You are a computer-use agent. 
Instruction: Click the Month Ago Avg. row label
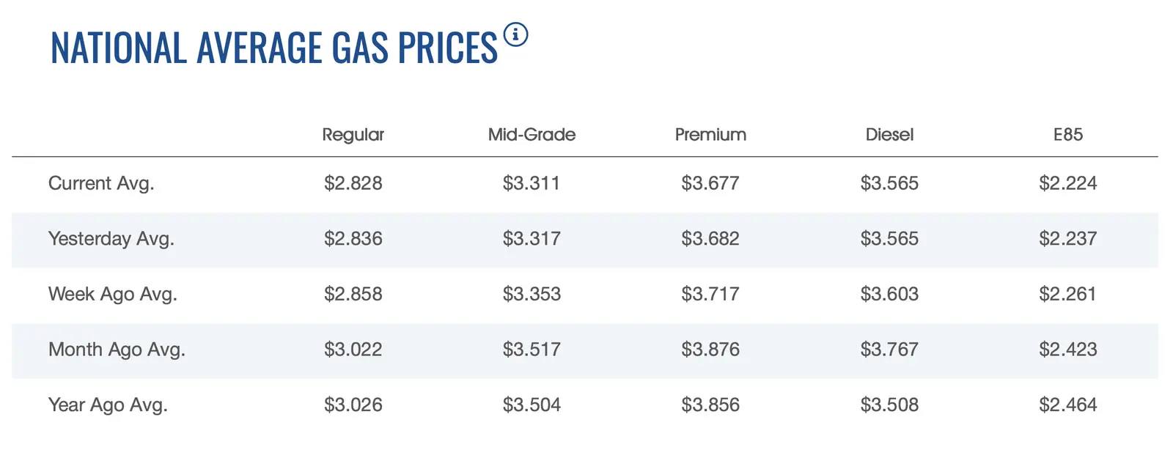click(x=117, y=350)
